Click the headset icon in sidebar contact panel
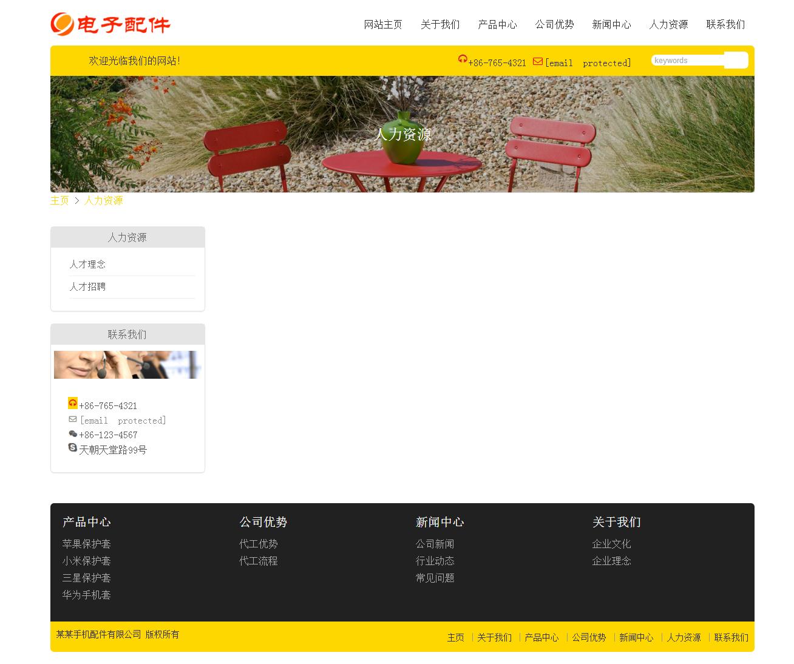This screenshot has height=664, width=794. pyautogui.click(x=73, y=403)
